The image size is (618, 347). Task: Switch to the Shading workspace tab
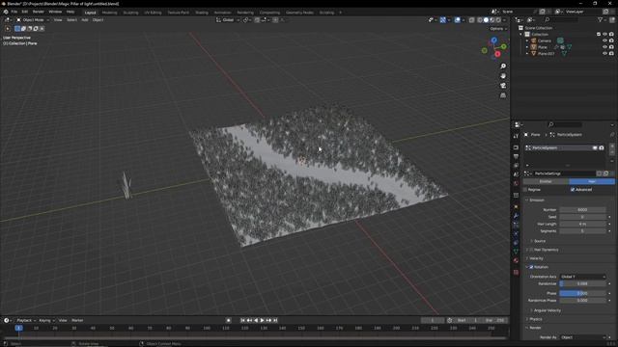[202, 13]
